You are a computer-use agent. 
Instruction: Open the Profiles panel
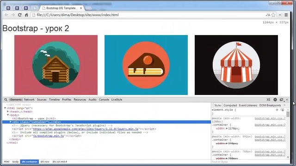(x=67, y=100)
